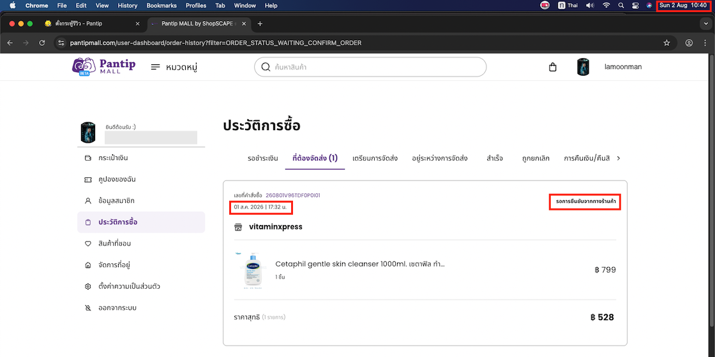Select the สำเร็จ tab
Image resolution: width=715 pixels, height=357 pixels.
495,159
